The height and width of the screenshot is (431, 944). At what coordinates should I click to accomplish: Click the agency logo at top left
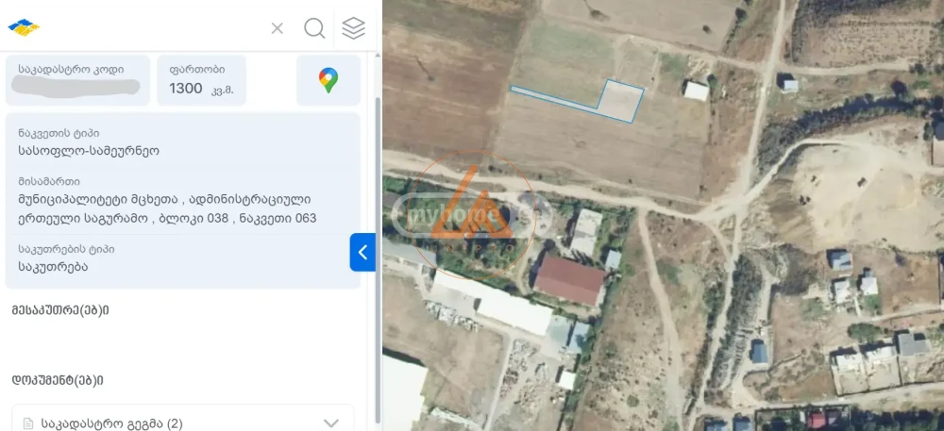click(x=24, y=25)
